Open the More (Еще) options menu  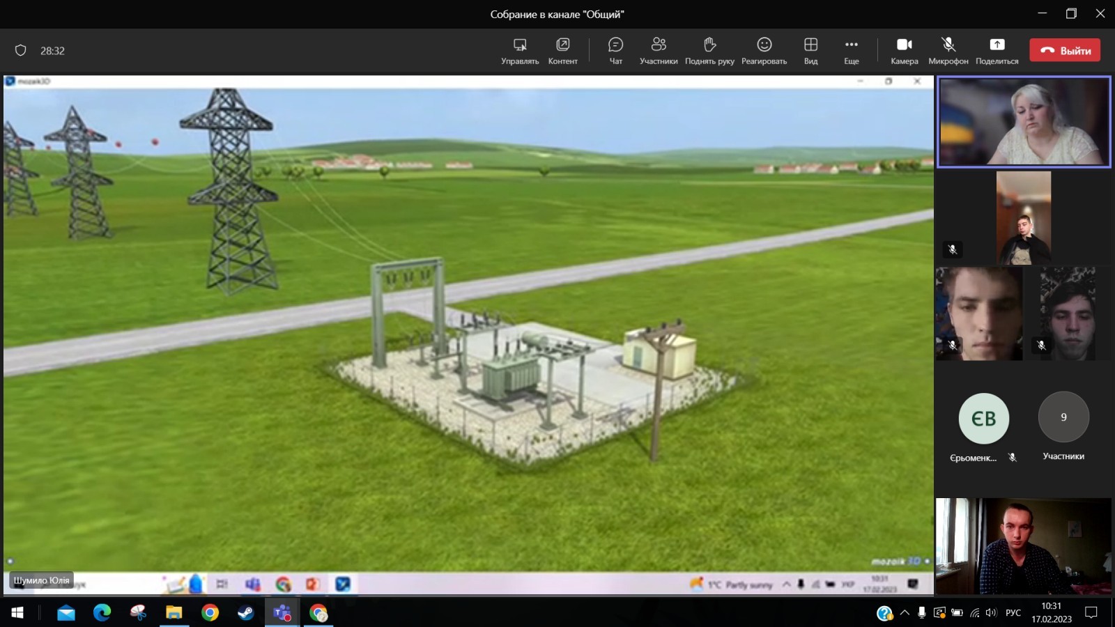pyautogui.click(x=851, y=51)
